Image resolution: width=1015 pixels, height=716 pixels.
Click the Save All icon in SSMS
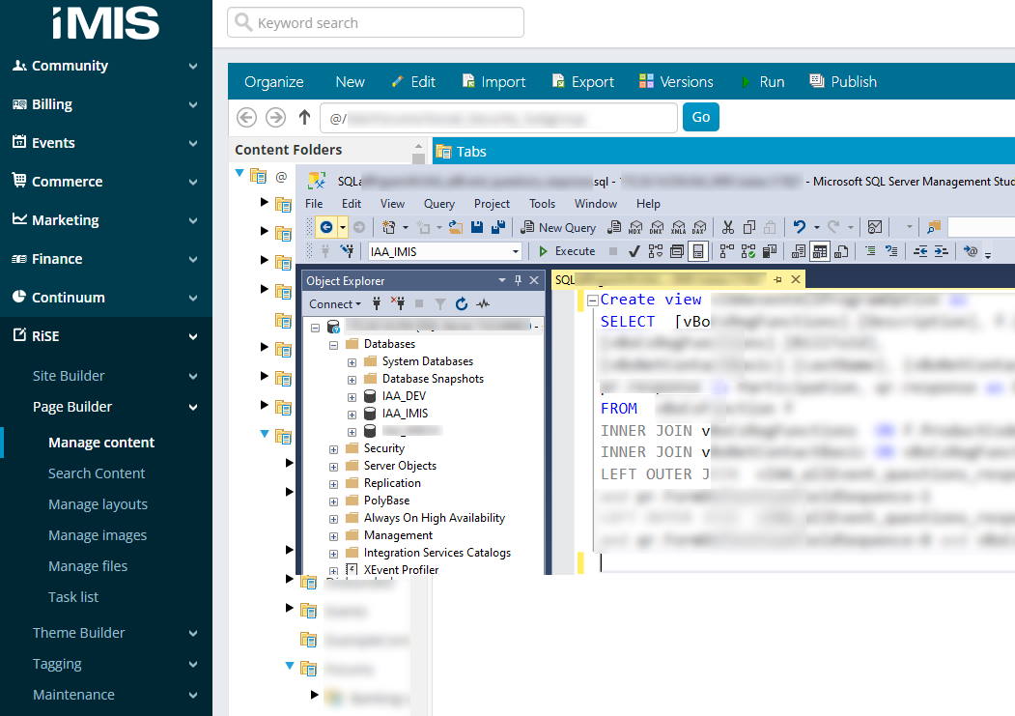coord(498,227)
